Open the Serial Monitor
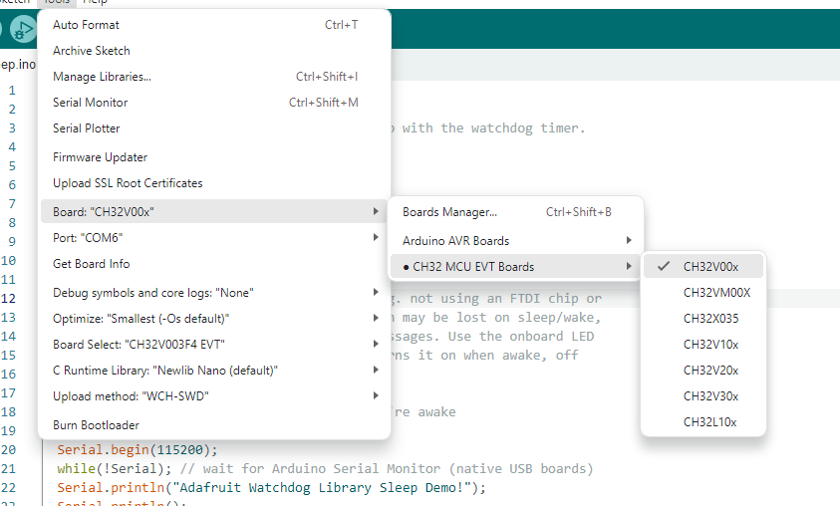 point(90,102)
